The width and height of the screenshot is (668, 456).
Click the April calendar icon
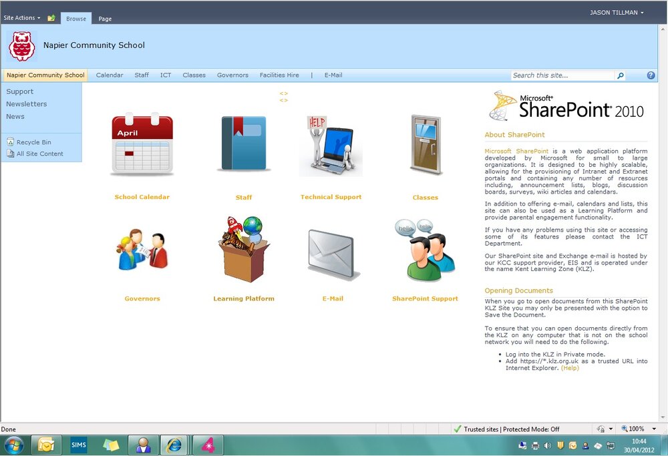(x=142, y=144)
